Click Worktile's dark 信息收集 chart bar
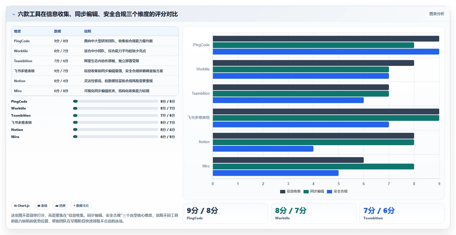The width and height of the screenshot is (456, 235). (313, 63)
